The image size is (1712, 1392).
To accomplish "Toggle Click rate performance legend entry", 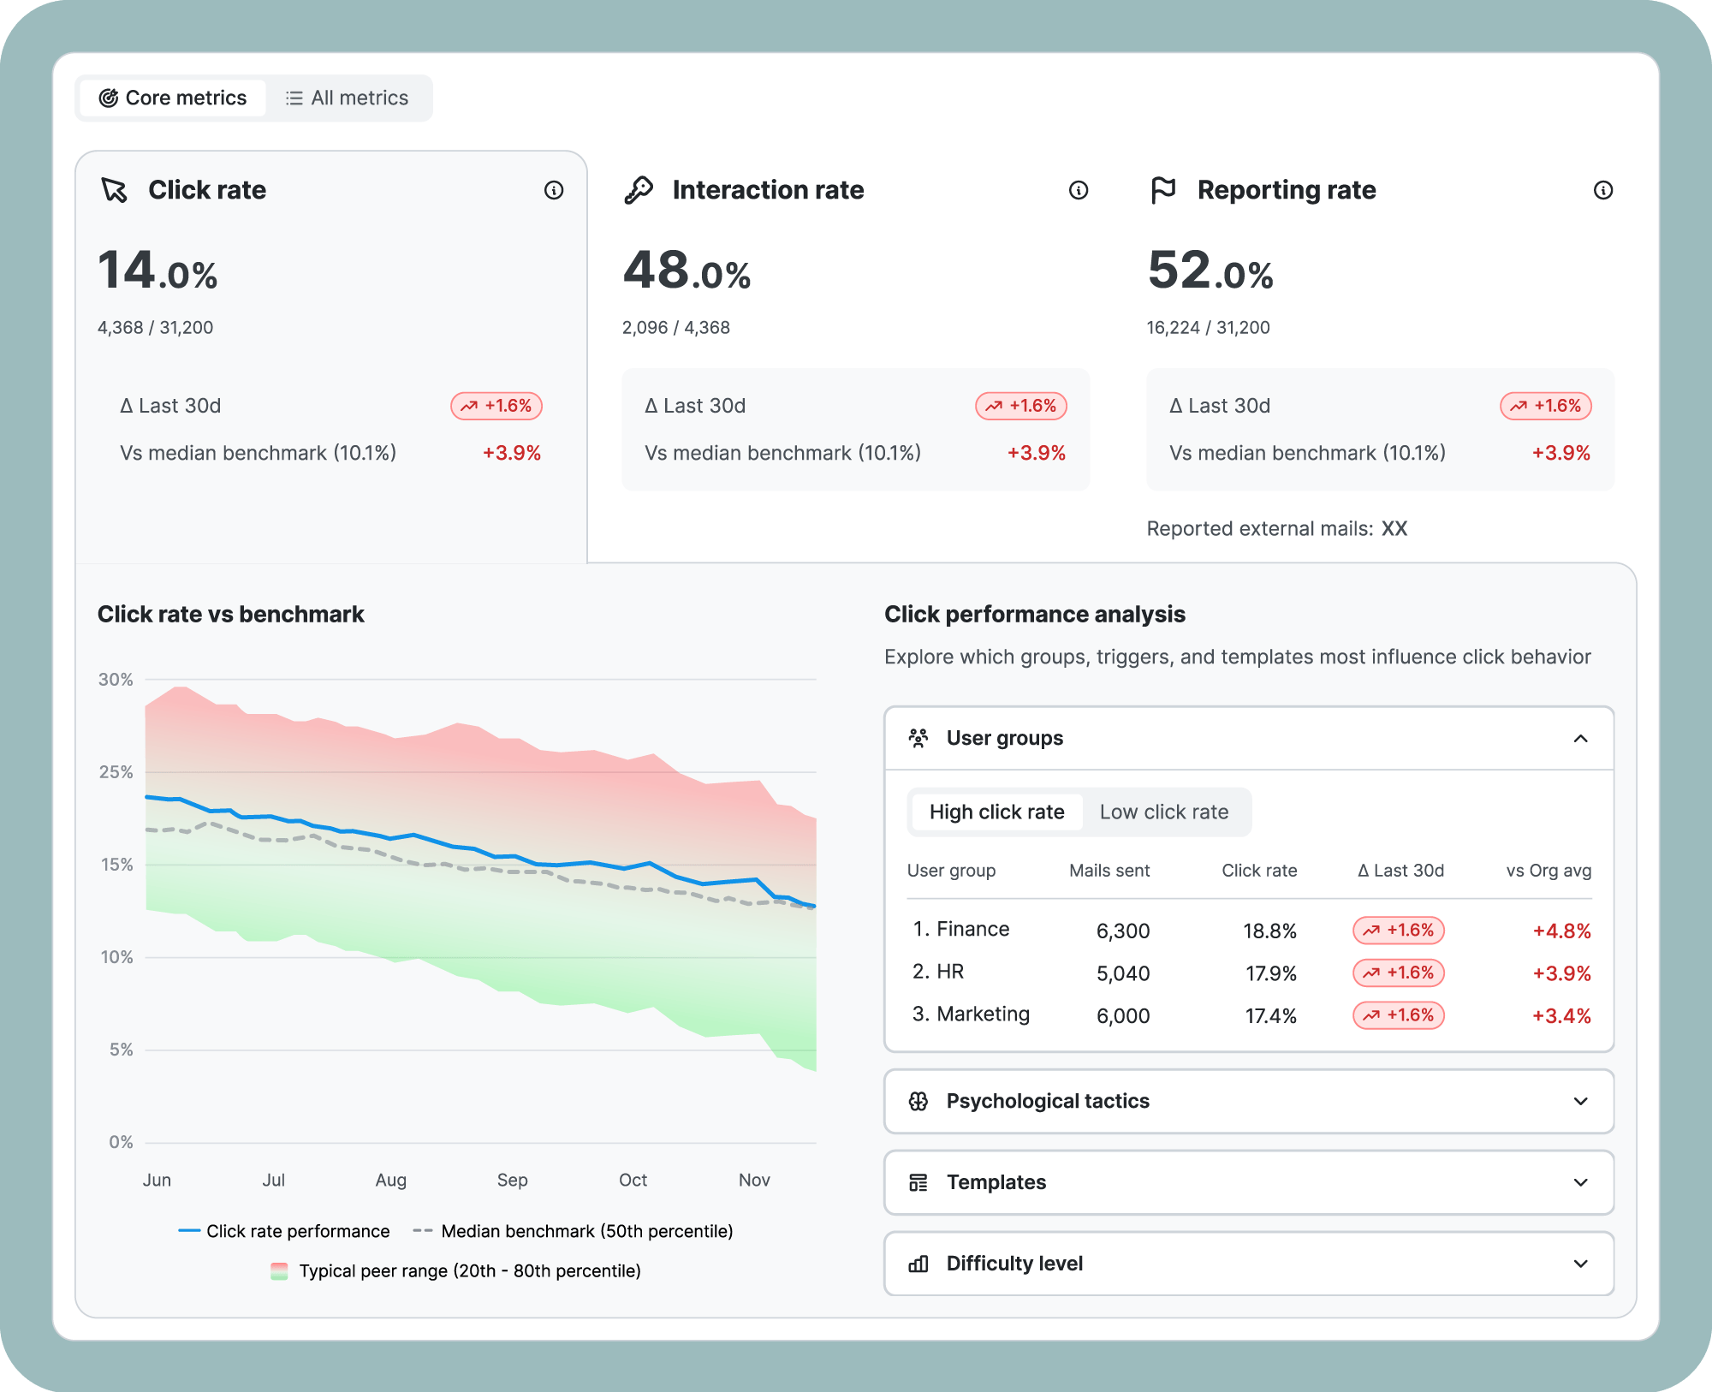I will (x=284, y=1232).
